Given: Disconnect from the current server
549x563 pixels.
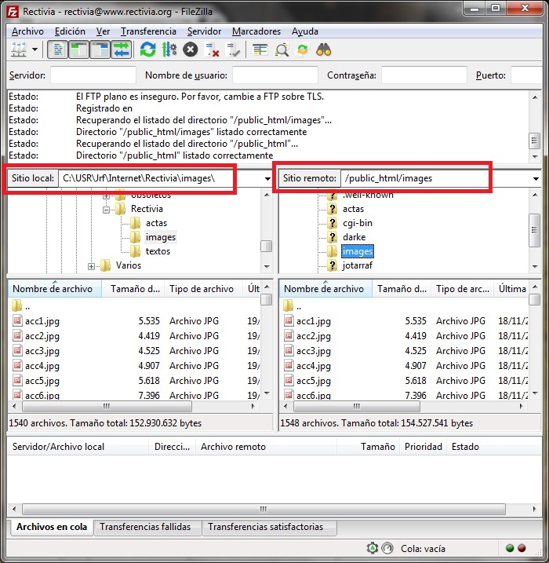Looking at the screenshot, I should 212,49.
